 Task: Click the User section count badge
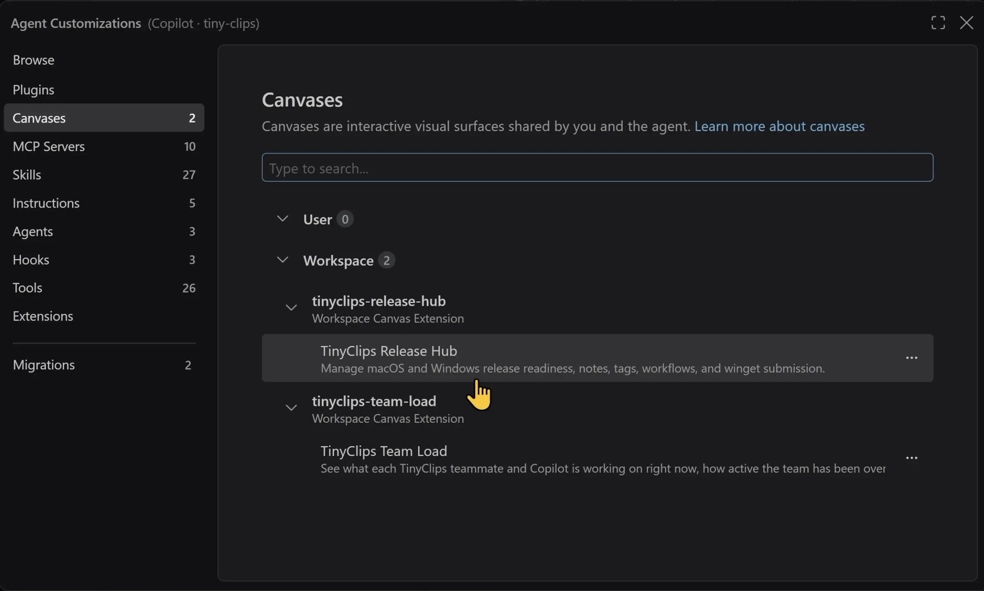(345, 219)
